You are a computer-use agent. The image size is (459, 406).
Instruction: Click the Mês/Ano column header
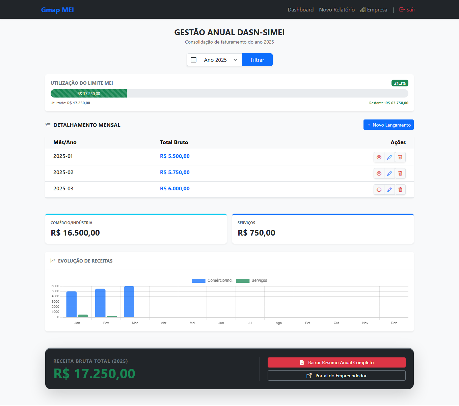coord(65,142)
